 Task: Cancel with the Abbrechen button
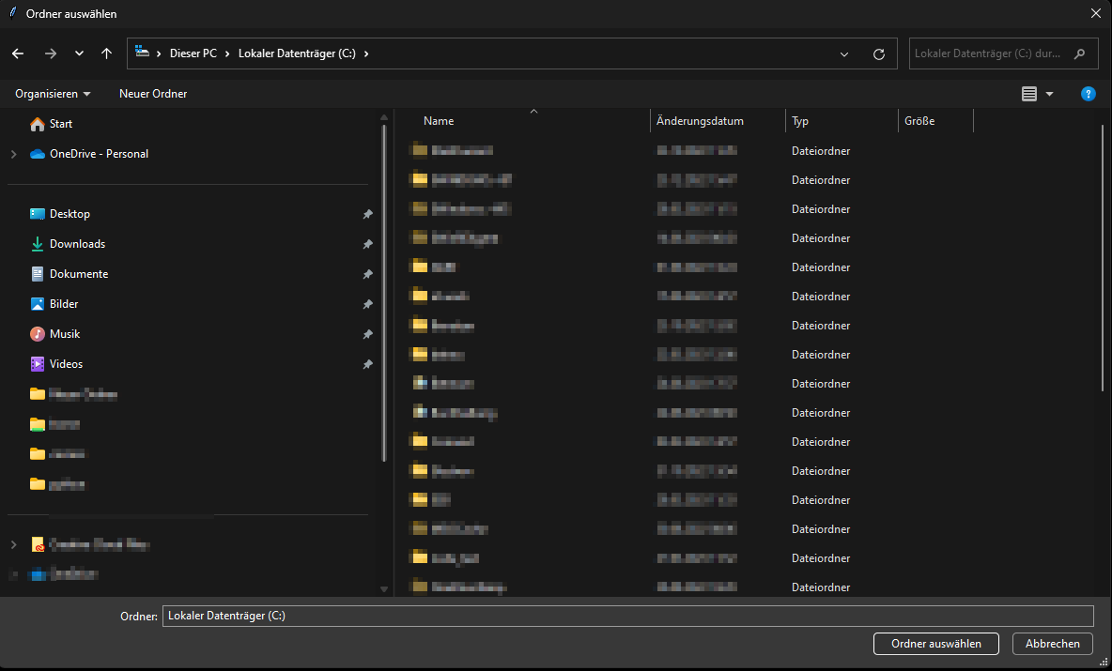[x=1052, y=644]
